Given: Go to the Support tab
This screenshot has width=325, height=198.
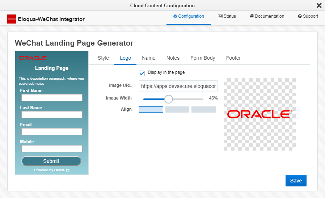Looking at the screenshot, I should tap(308, 16).
